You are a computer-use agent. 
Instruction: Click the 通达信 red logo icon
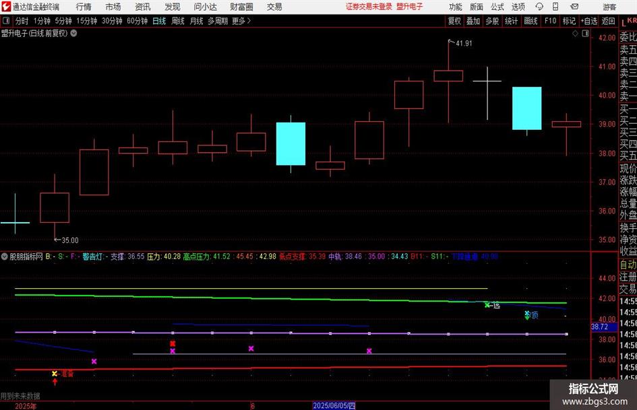click(5, 7)
